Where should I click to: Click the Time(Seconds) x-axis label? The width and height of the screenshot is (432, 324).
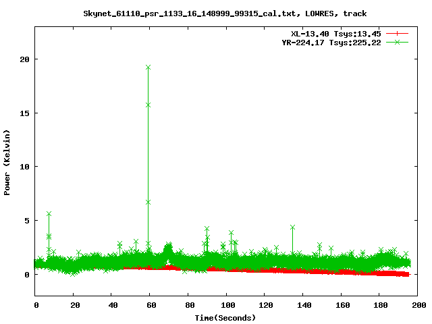point(225,317)
